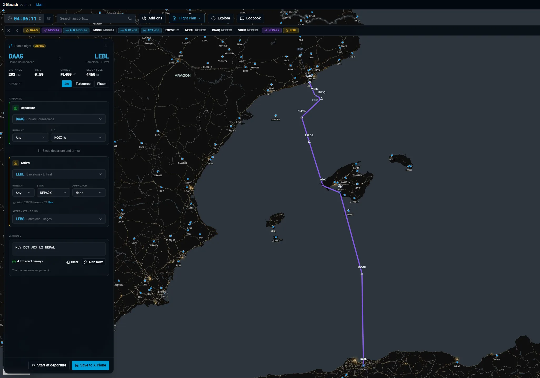
Task: Click the ISWIQ waypoint triangle on map
Action: [x=322, y=99]
